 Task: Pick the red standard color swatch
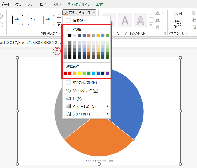click(70, 73)
